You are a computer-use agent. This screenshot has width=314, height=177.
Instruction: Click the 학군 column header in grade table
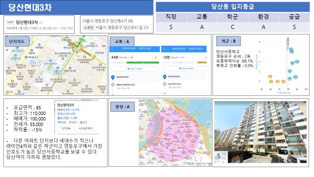[233, 17]
